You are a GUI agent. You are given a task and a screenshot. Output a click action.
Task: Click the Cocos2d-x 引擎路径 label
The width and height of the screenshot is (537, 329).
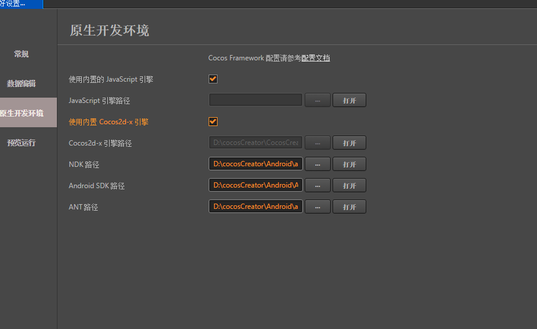(x=100, y=143)
